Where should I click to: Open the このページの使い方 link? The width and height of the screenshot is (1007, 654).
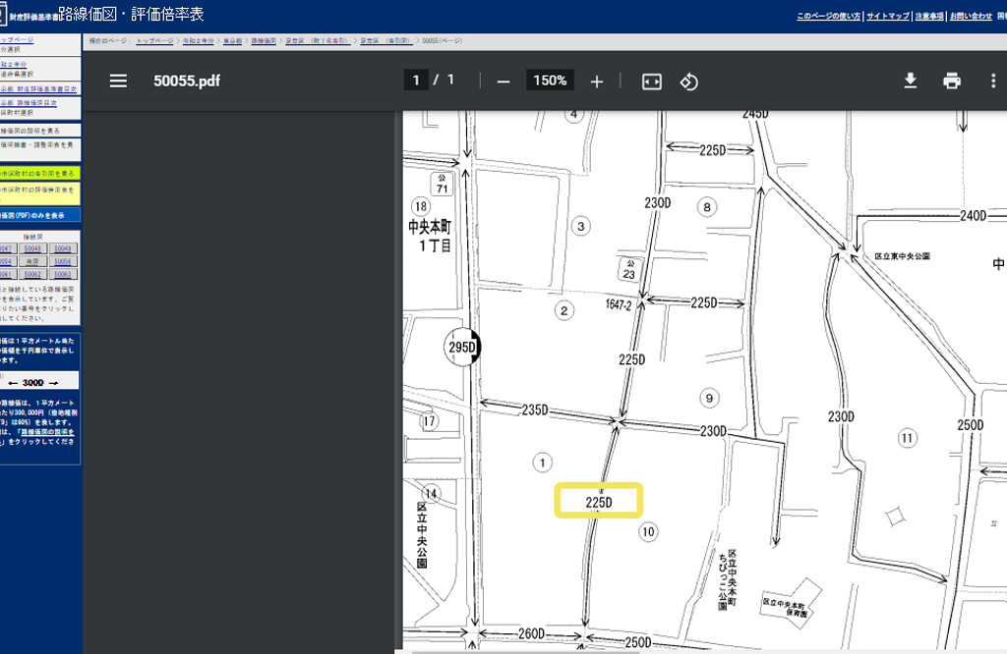pyautogui.click(x=828, y=17)
